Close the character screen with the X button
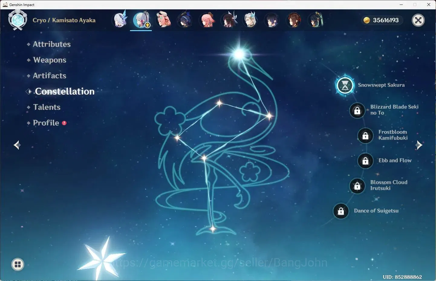Viewport: 436px width, 281px height. pyautogui.click(x=418, y=20)
